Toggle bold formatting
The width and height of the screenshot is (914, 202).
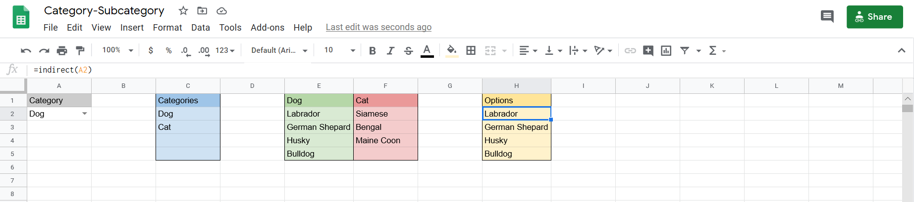click(x=373, y=50)
